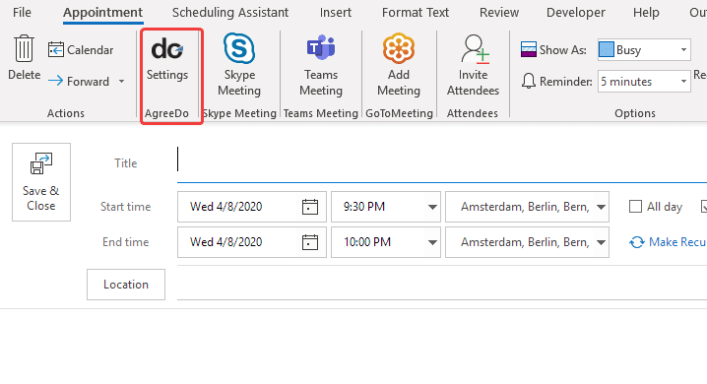The height and width of the screenshot is (384, 707).
Task: Click the Delete trash can icon
Action: click(24, 48)
